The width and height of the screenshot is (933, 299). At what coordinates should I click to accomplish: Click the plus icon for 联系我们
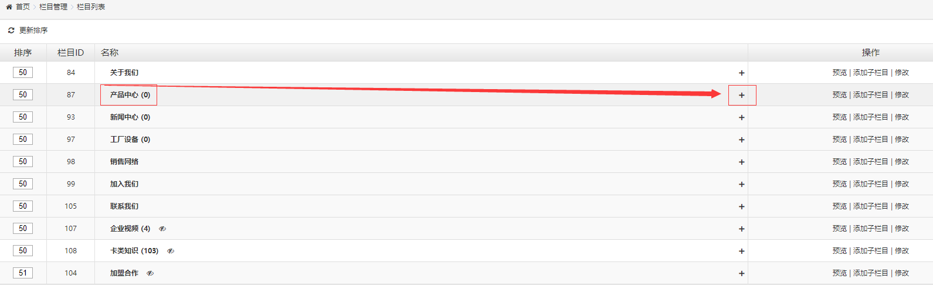742,206
